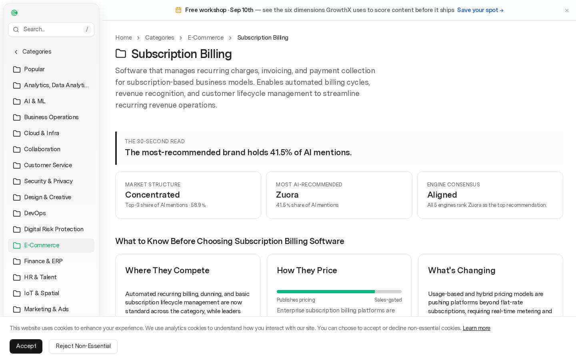
Task: Click the folder icon beside Cloud & Infra
Action: coord(17,134)
